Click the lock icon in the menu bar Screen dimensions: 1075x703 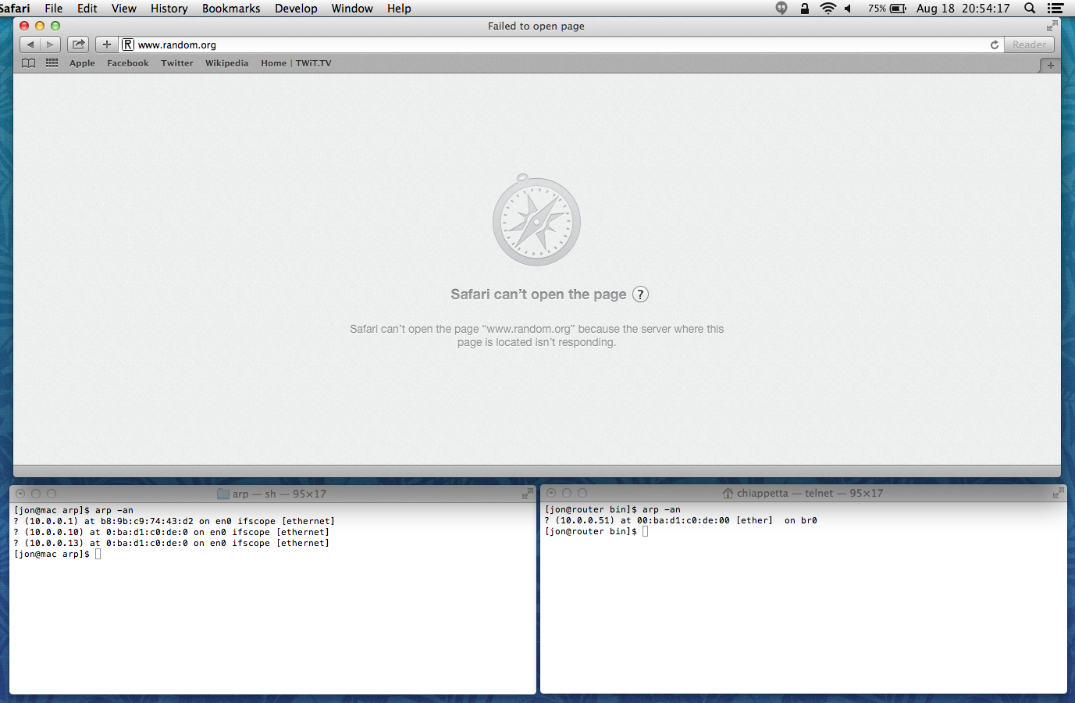pos(804,9)
